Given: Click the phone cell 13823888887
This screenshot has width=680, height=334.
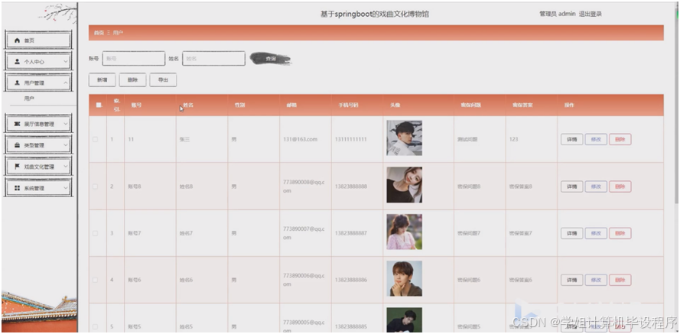Looking at the screenshot, I should pos(351,233).
